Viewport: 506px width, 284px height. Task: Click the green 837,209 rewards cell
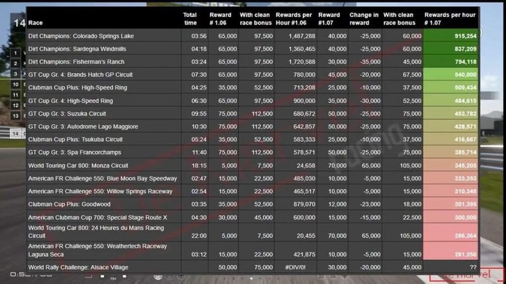(x=450, y=49)
